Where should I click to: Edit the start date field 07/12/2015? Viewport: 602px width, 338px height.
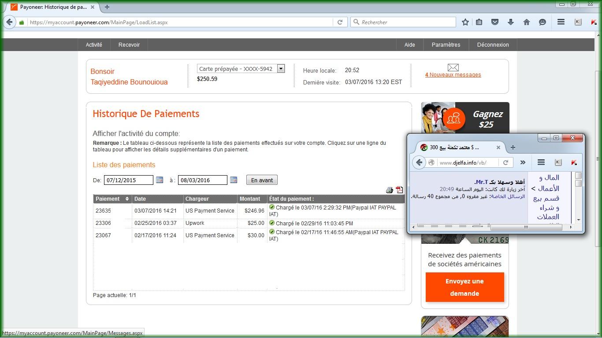click(x=129, y=180)
